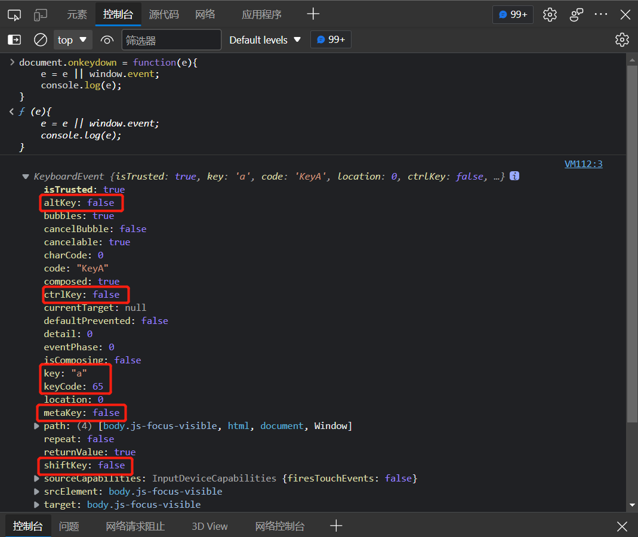The height and width of the screenshot is (537, 638).
Task: Open Network request blocking (网络请求阻止) tab
Action: pos(135,526)
